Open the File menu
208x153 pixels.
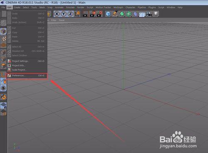pyautogui.click(x=3, y=7)
